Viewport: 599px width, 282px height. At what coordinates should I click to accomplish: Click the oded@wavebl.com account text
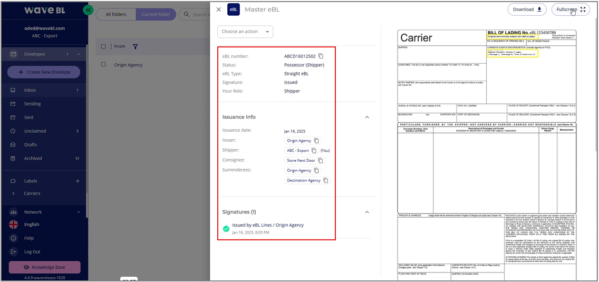click(45, 28)
